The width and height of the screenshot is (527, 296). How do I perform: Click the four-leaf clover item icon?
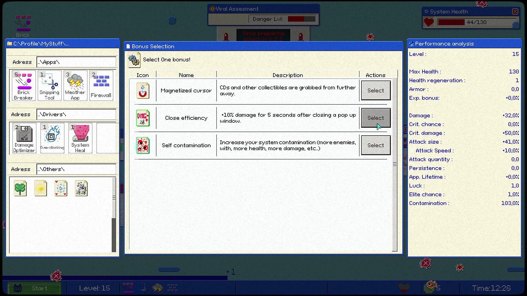pos(20,188)
